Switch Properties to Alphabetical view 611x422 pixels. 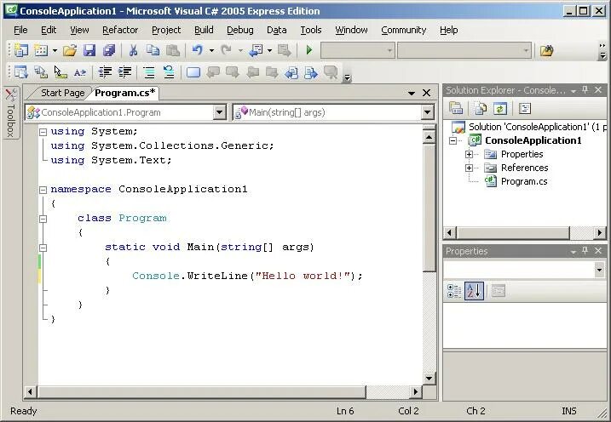point(474,291)
